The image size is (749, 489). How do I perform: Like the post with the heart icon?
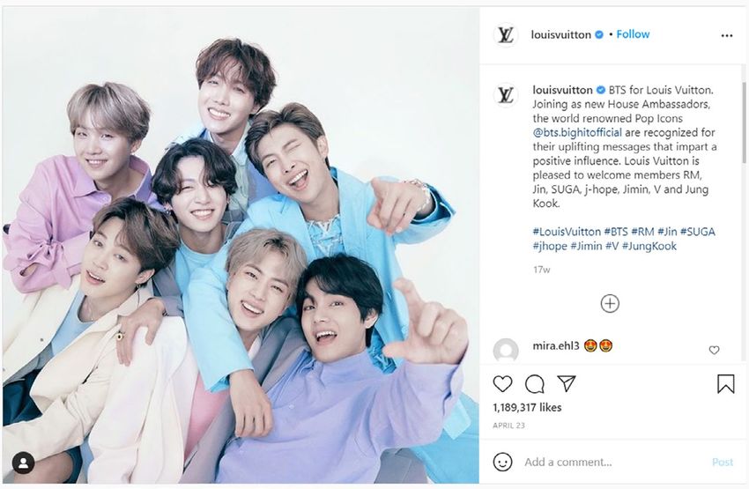pyautogui.click(x=502, y=383)
